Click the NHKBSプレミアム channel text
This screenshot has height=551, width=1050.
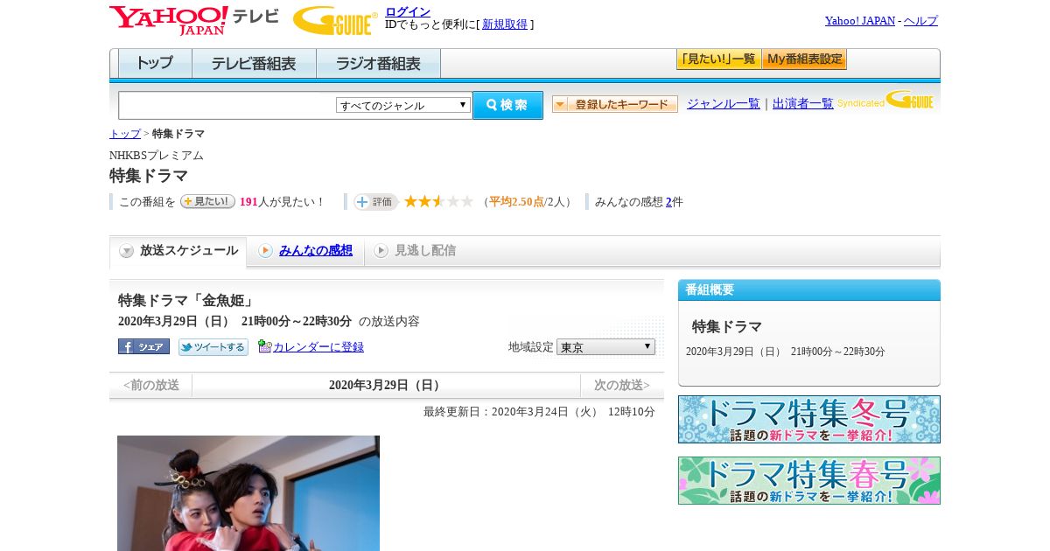point(157,155)
